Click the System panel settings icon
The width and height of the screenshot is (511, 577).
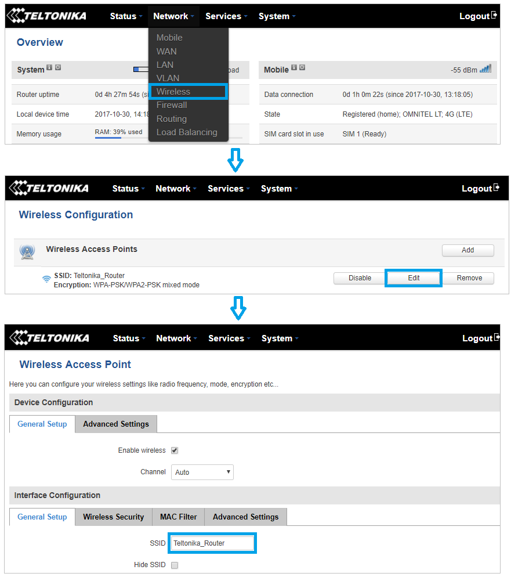(x=58, y=68)
